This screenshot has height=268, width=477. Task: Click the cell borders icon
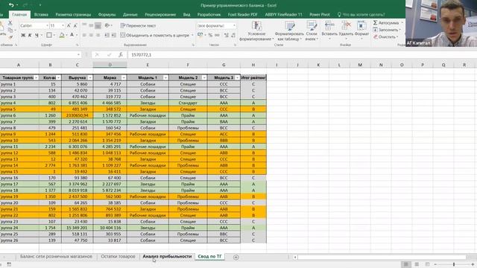pos(48,35)
